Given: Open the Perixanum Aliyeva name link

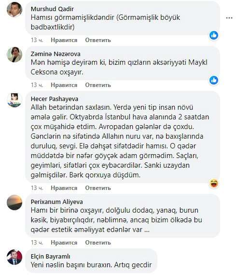Looking at the screenshot, I should [57, 202].
